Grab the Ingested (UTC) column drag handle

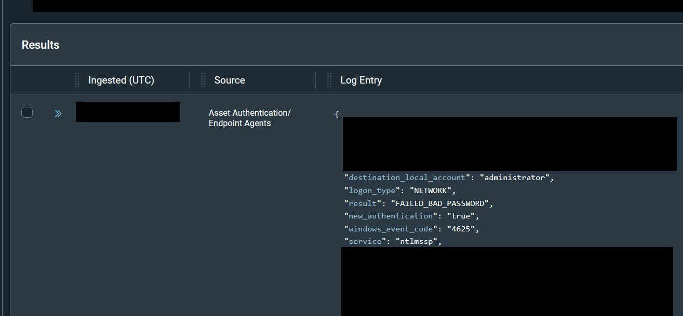tap(77, 80)
